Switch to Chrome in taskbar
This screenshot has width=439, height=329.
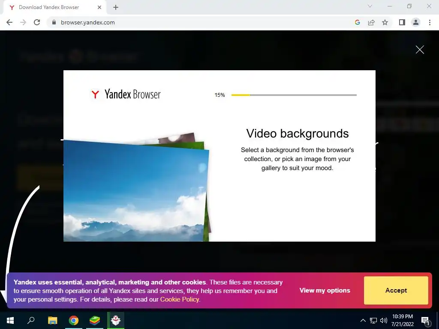point(74,320)
